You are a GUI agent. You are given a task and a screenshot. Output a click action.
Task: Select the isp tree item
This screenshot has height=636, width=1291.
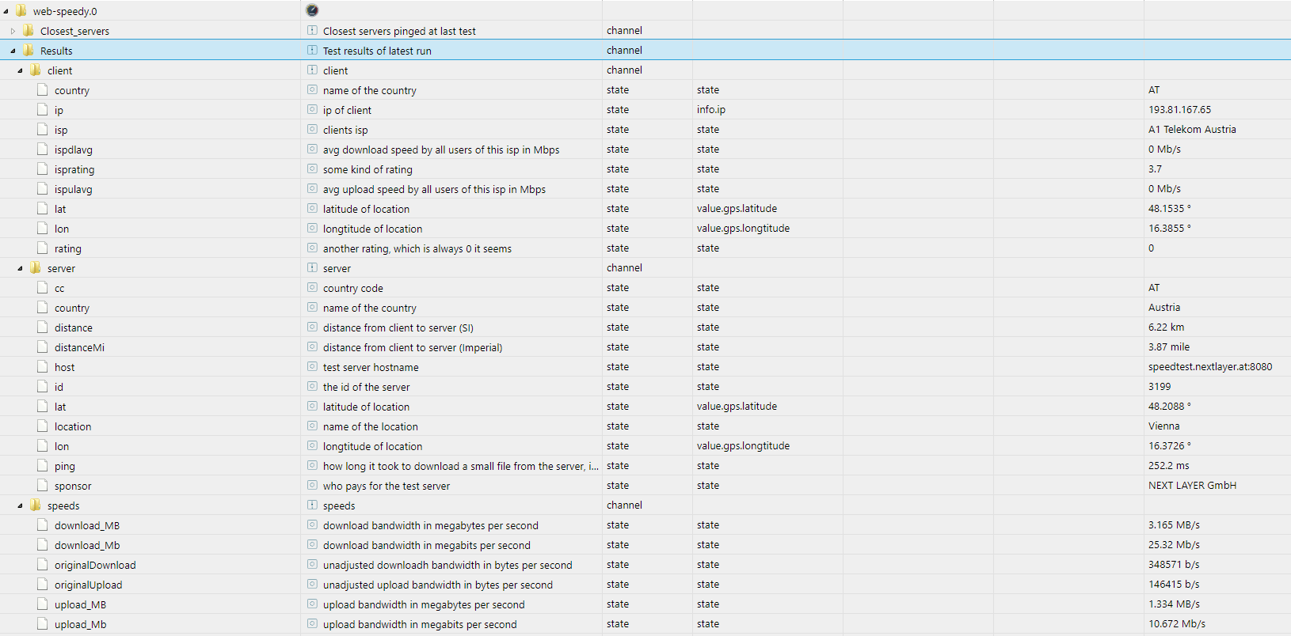pos(61,130)
